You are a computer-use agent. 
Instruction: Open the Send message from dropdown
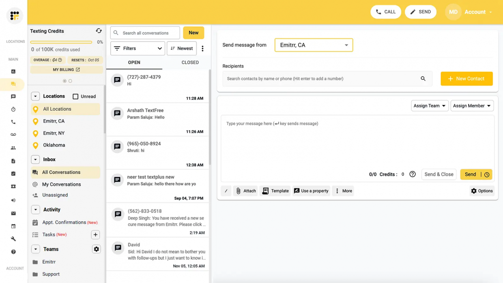click(x=313, y=45)
